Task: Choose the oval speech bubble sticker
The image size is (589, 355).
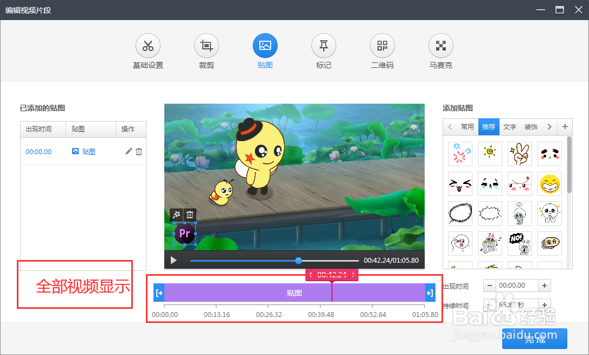Action: [460, 214]
